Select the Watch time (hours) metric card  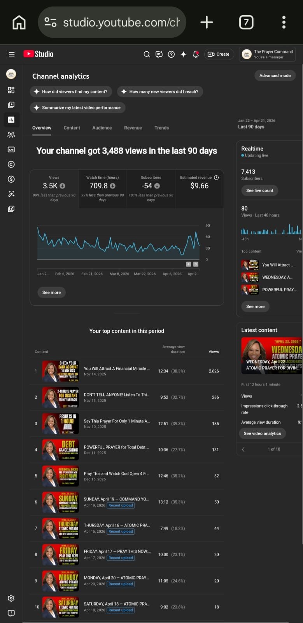[102, 189]
